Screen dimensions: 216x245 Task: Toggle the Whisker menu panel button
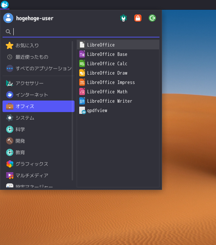[5, 5]
